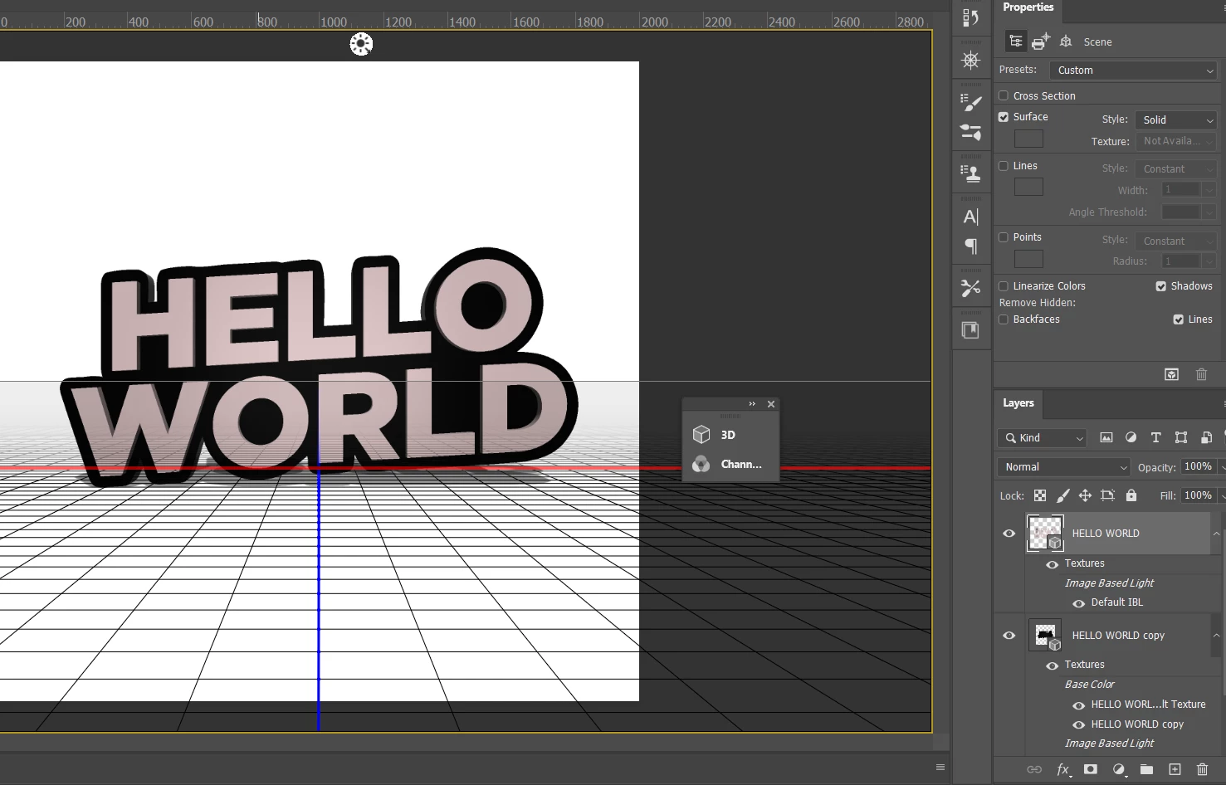Select the Properties panel tab
Image resolution: width=1226 pixels, height=785 pixels.
(x=1028, y=7)
